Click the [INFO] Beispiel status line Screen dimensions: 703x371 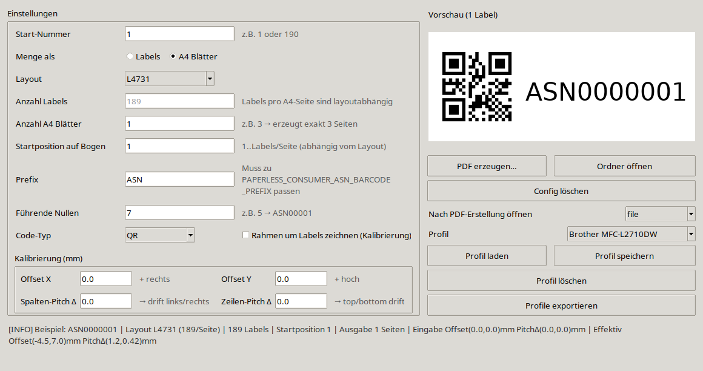click(315, 335)
